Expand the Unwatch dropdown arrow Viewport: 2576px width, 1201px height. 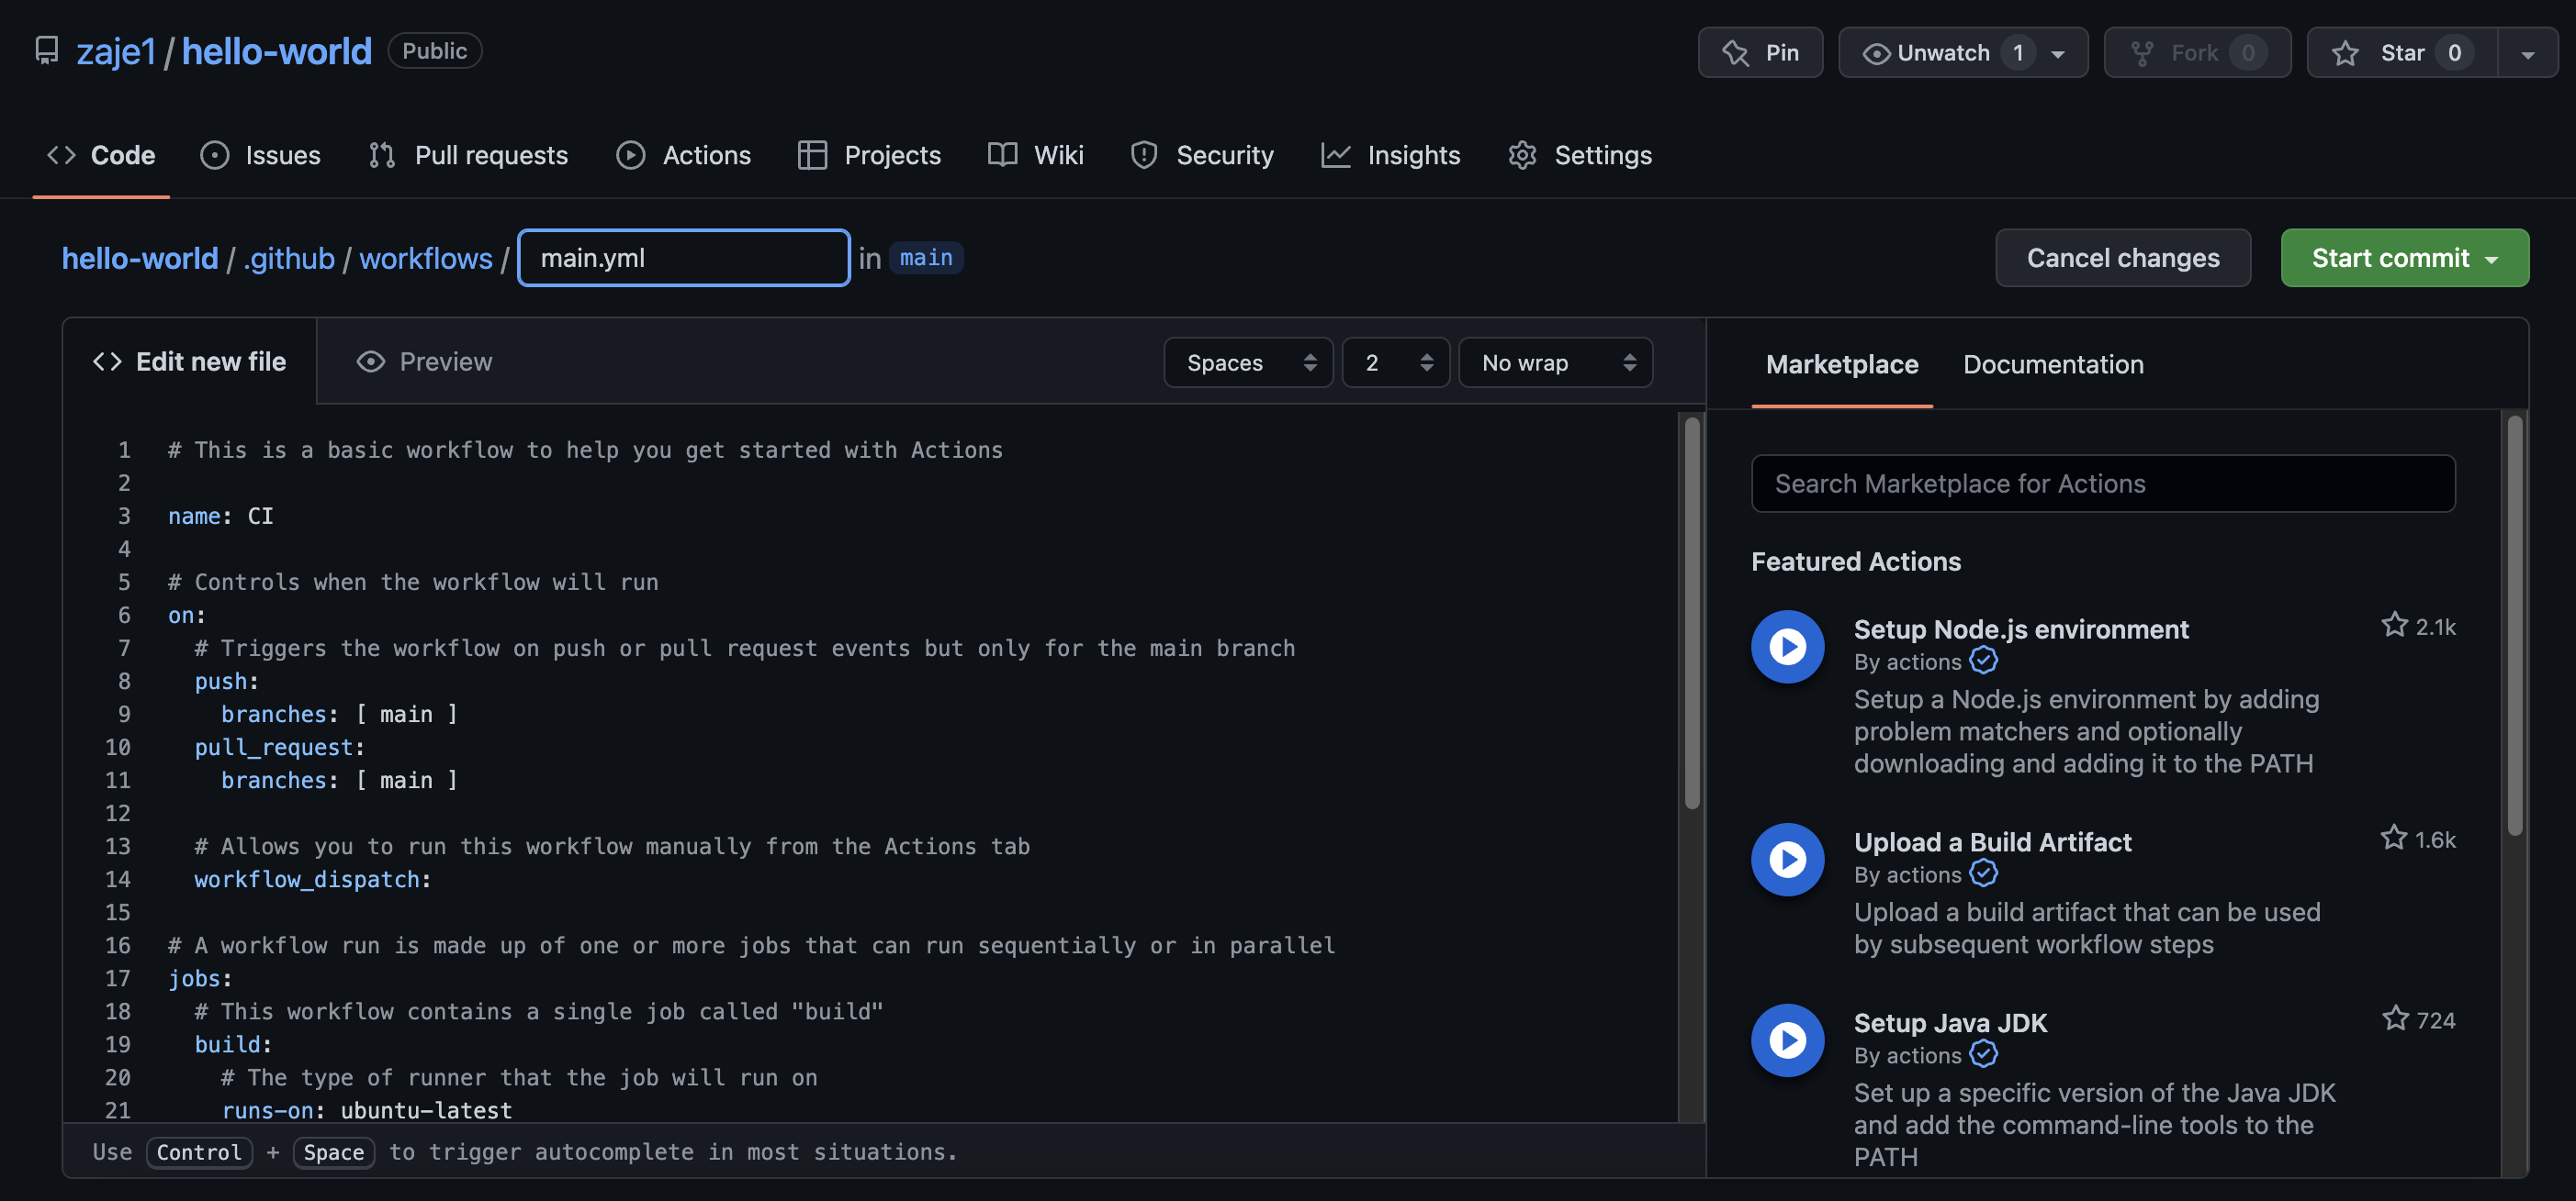click(2058, 54)
